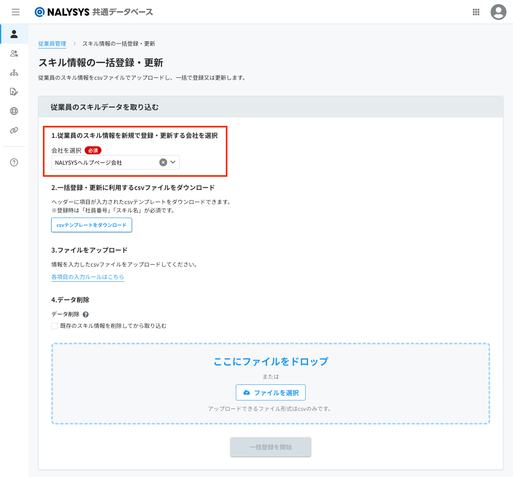Open the user account avatar menu
Viewport: 513px width, 477px height.
click(x=498, y=12)
